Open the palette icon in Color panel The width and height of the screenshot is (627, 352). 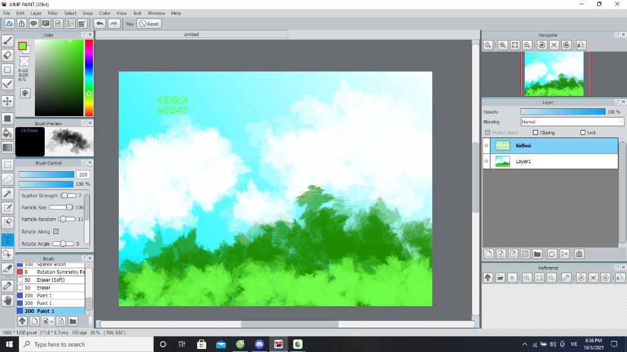click(24, 93)
